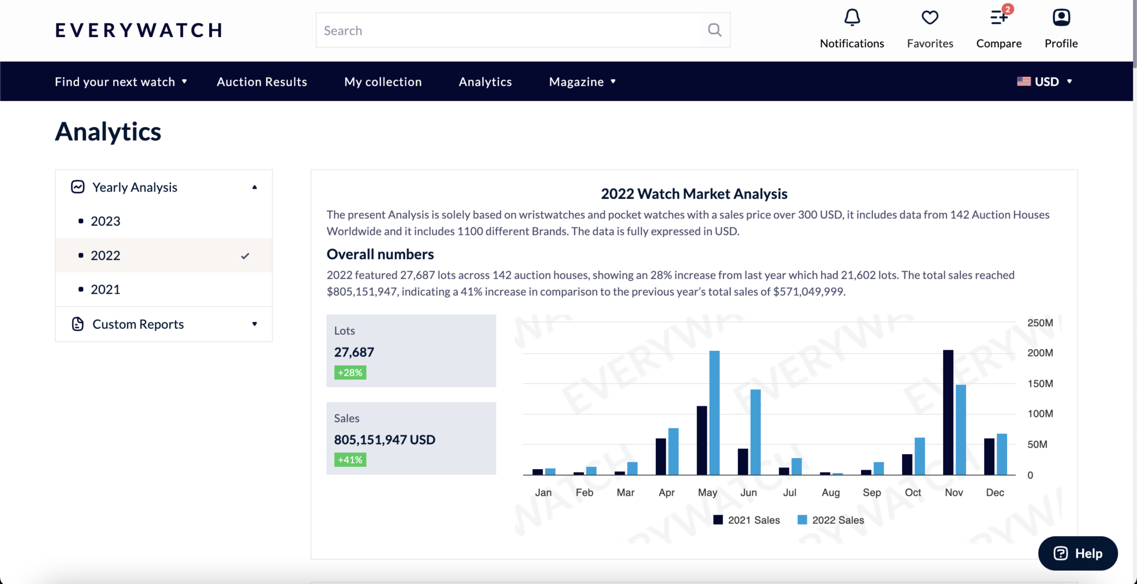Open the Notifications bell icon

[852, 18]
